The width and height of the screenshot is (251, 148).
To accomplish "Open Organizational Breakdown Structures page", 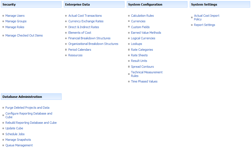I will 93,44.
